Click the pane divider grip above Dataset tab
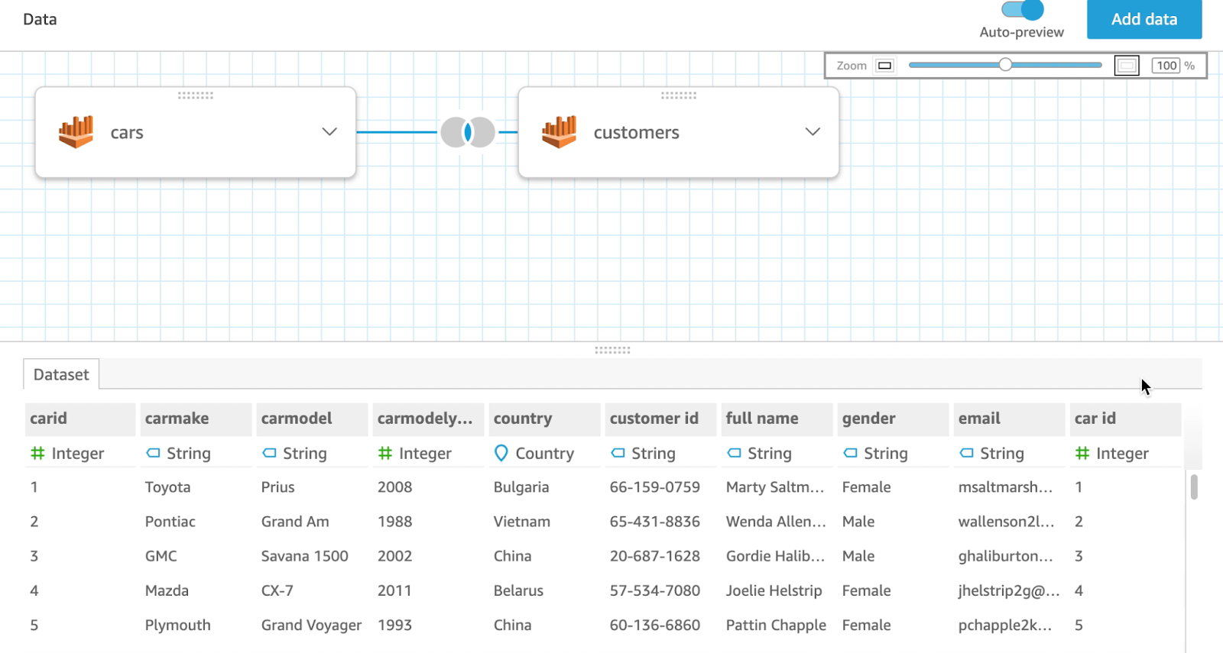The height and width of the screenshot is (653, 1223). [612, 351]
